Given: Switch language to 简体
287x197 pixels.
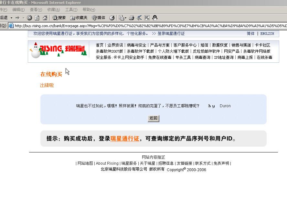Looking at the screenshot, I should coord(250,34).
